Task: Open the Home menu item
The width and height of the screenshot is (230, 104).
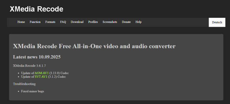Action: pos(21,22)
